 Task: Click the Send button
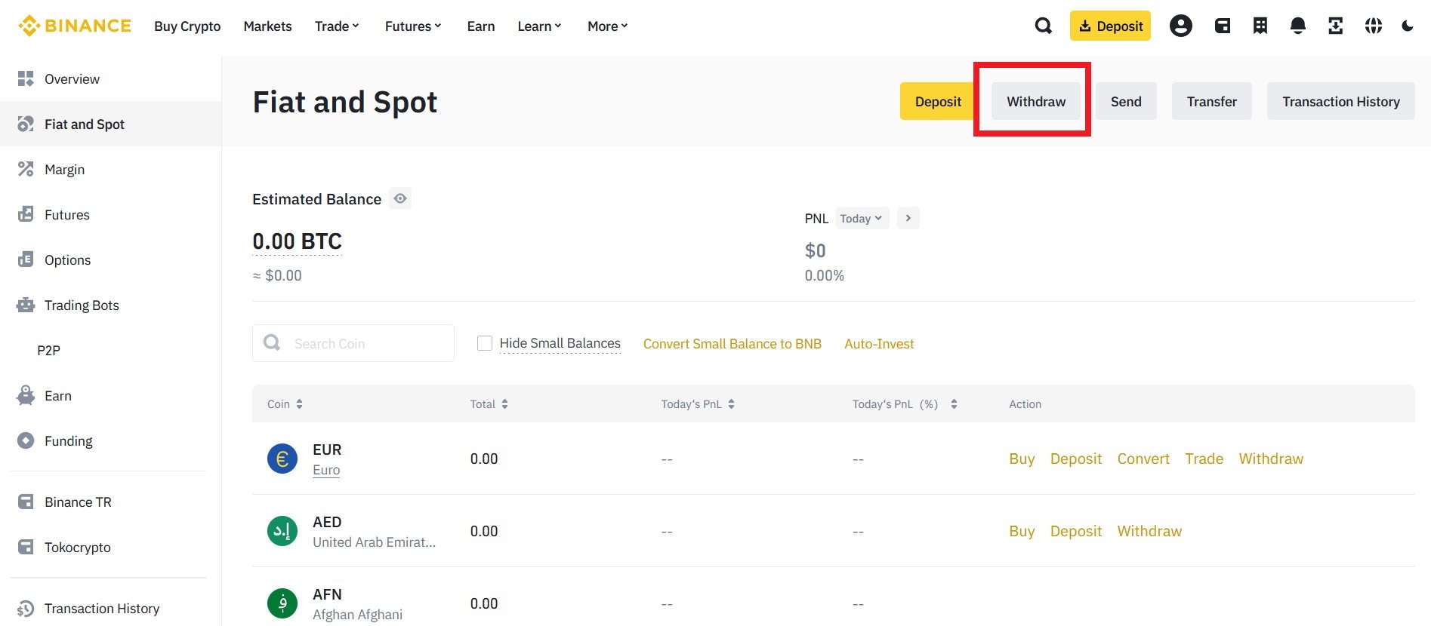point(1126,101)
